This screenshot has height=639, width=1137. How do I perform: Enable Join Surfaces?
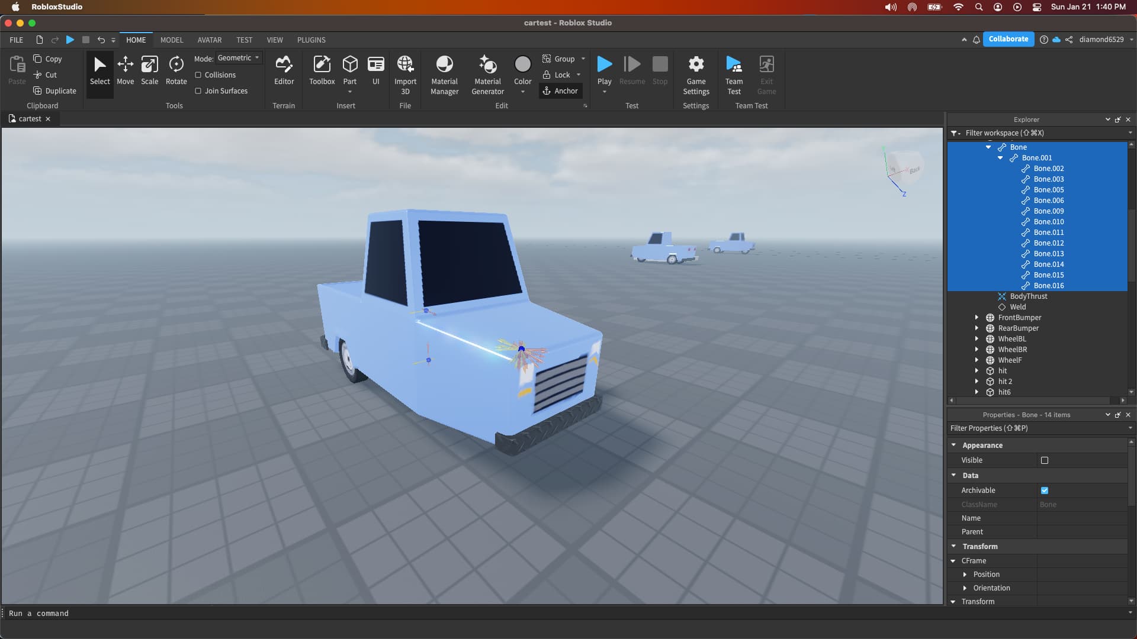coord(199,91)
